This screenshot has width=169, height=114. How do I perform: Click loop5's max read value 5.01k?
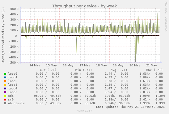tap(144, 92)
